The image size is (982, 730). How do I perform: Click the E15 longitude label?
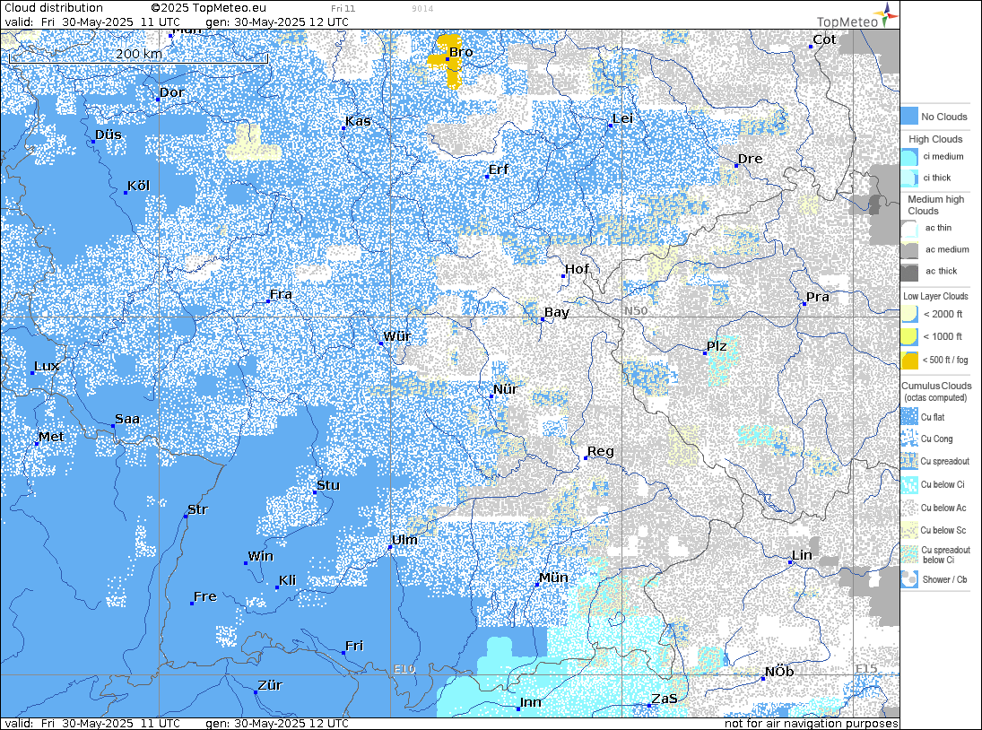click(x=867, y=669)
